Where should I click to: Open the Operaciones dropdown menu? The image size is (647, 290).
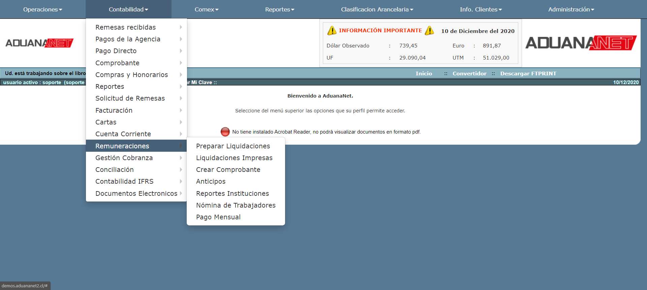pyautogui.click(x=42, y=9)
